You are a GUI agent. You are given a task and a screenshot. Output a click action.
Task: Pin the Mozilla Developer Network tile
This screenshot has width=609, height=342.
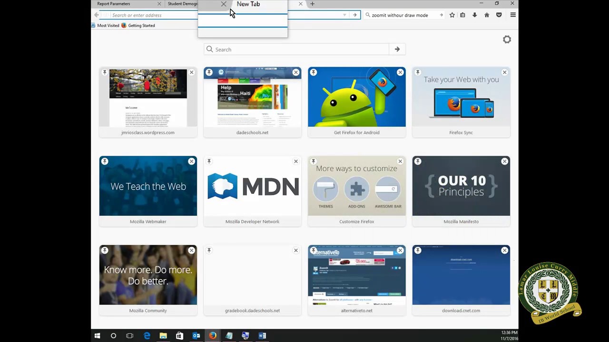click(x=209, y=161)
